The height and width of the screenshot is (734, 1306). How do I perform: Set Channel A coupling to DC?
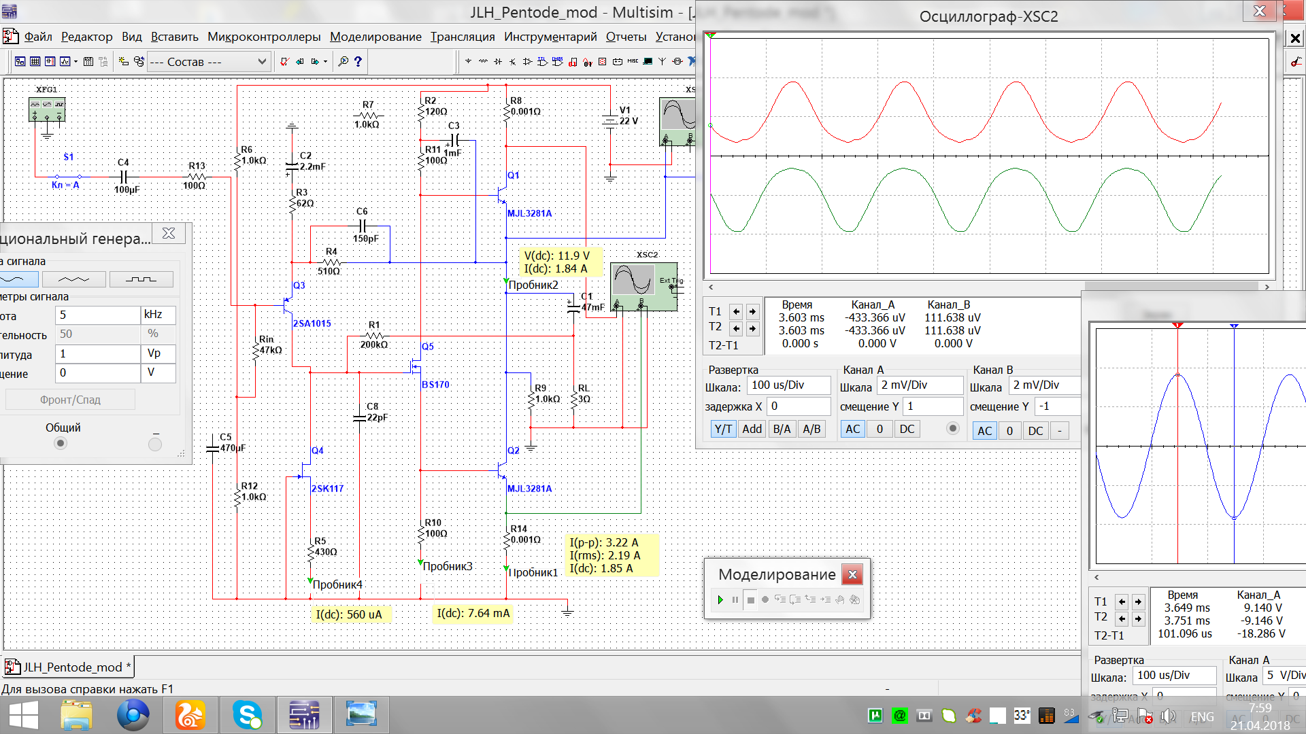click(907, 429)
